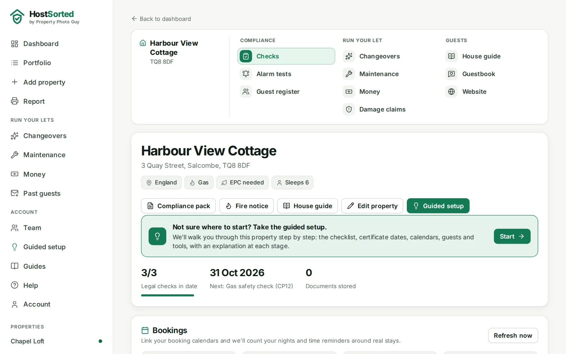Click the Report printer icon
The image size is (566, 354).
click(x=15, y=101)
